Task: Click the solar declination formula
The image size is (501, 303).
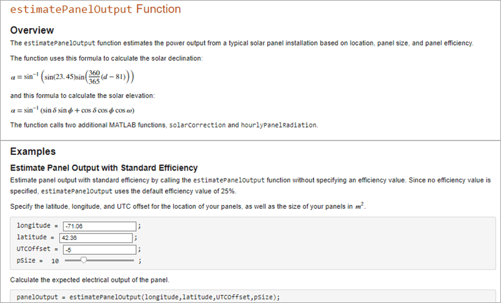Action: point(73,77)
